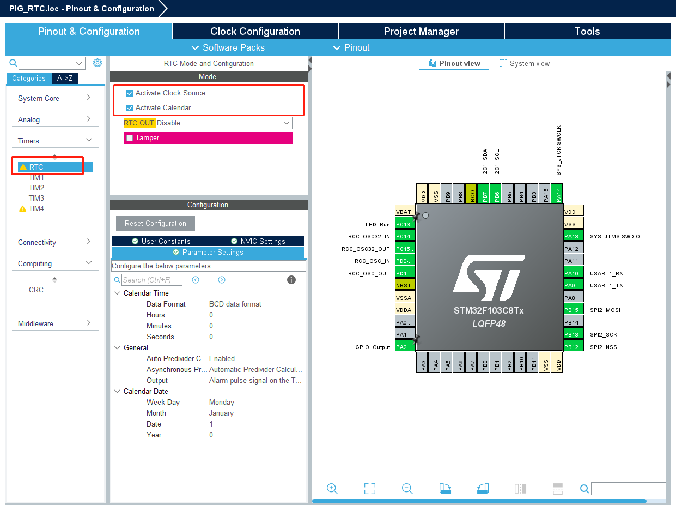Open the Software Packs menu

point(228,47)
